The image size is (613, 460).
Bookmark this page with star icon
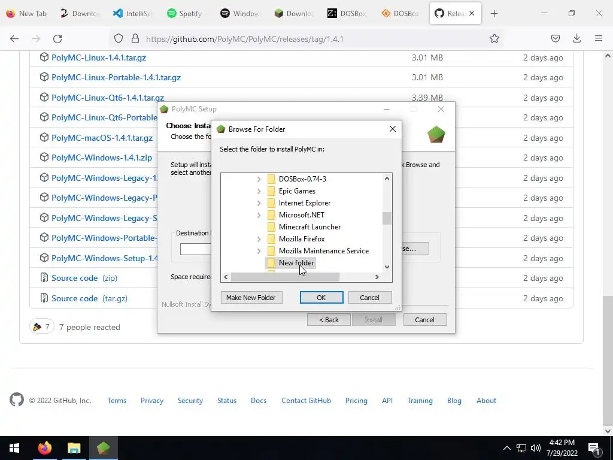[x=494, y=38]
